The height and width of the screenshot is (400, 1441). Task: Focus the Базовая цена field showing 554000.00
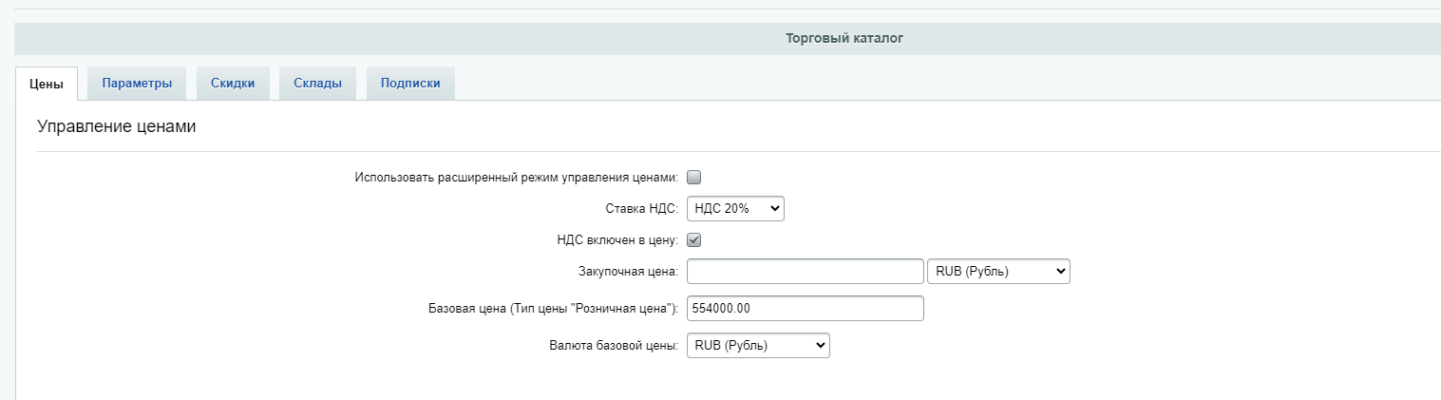click(805, 309)
